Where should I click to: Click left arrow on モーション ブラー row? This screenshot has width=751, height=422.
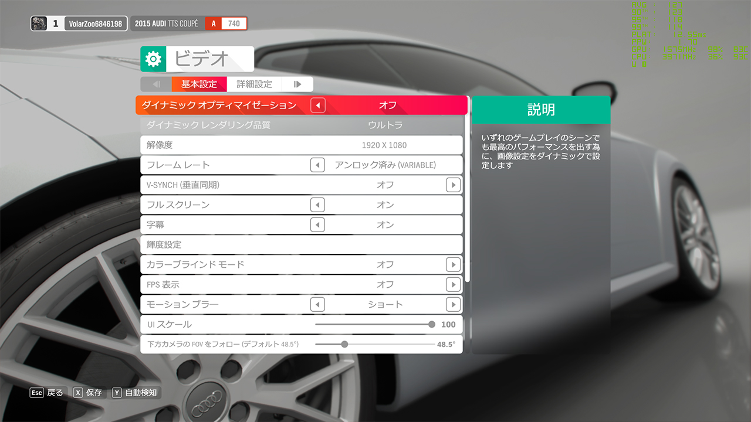click(x=317, y=304)
